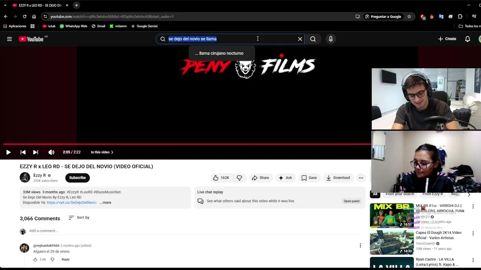This screenshot has width=481, height=270.
Task: Bookmark this page with the star
Action: point(409,16)
